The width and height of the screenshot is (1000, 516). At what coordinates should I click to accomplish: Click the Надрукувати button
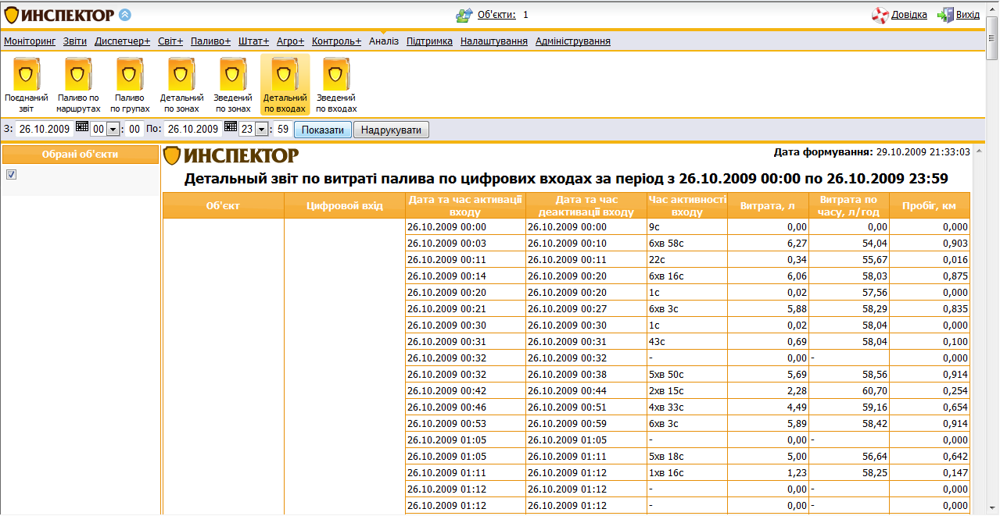tap(392, 130)
